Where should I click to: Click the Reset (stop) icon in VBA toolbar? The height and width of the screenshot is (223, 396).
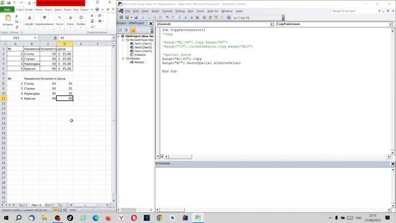[191, 17]
